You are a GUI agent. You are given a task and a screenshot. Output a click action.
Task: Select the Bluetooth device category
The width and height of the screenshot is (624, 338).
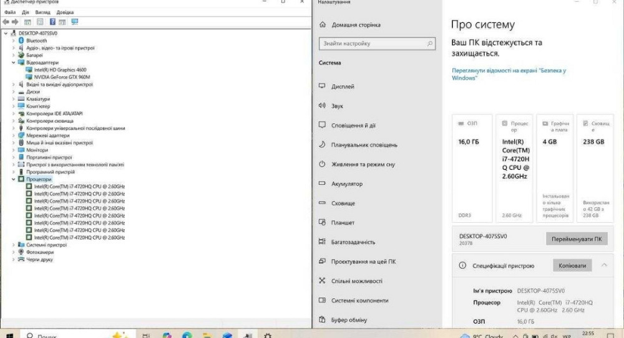[x=36, y=40]
